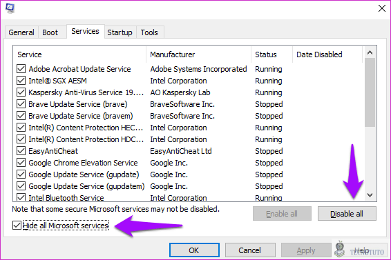
Task: Click the services list scrollbar thumb
Action: click(370, 92)
